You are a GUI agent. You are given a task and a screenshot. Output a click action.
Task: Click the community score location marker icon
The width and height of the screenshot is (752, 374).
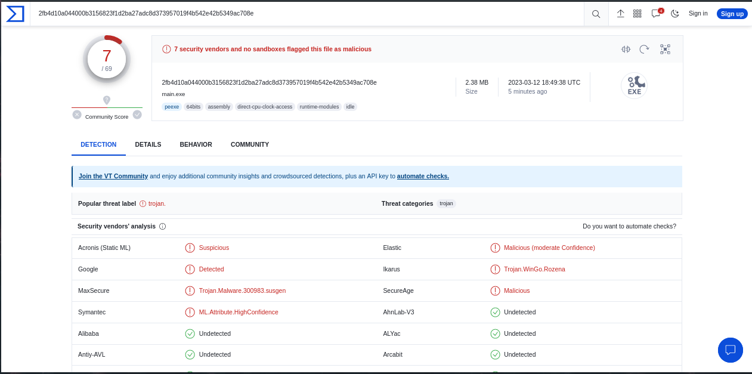(x=107, y=100)
